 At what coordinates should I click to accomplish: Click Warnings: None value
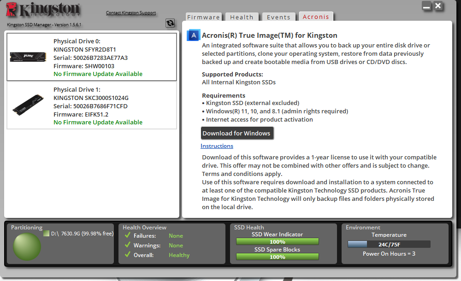pos(176,246)
